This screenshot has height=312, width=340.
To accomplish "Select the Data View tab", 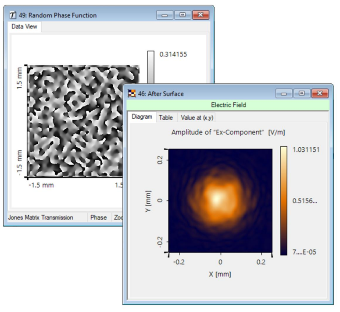I will click(x=24, y=27).
